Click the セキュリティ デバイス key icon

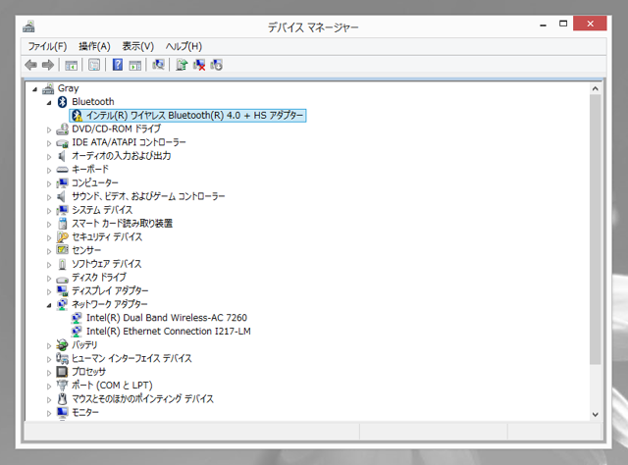pyautogui.click(x=62, y=237)
